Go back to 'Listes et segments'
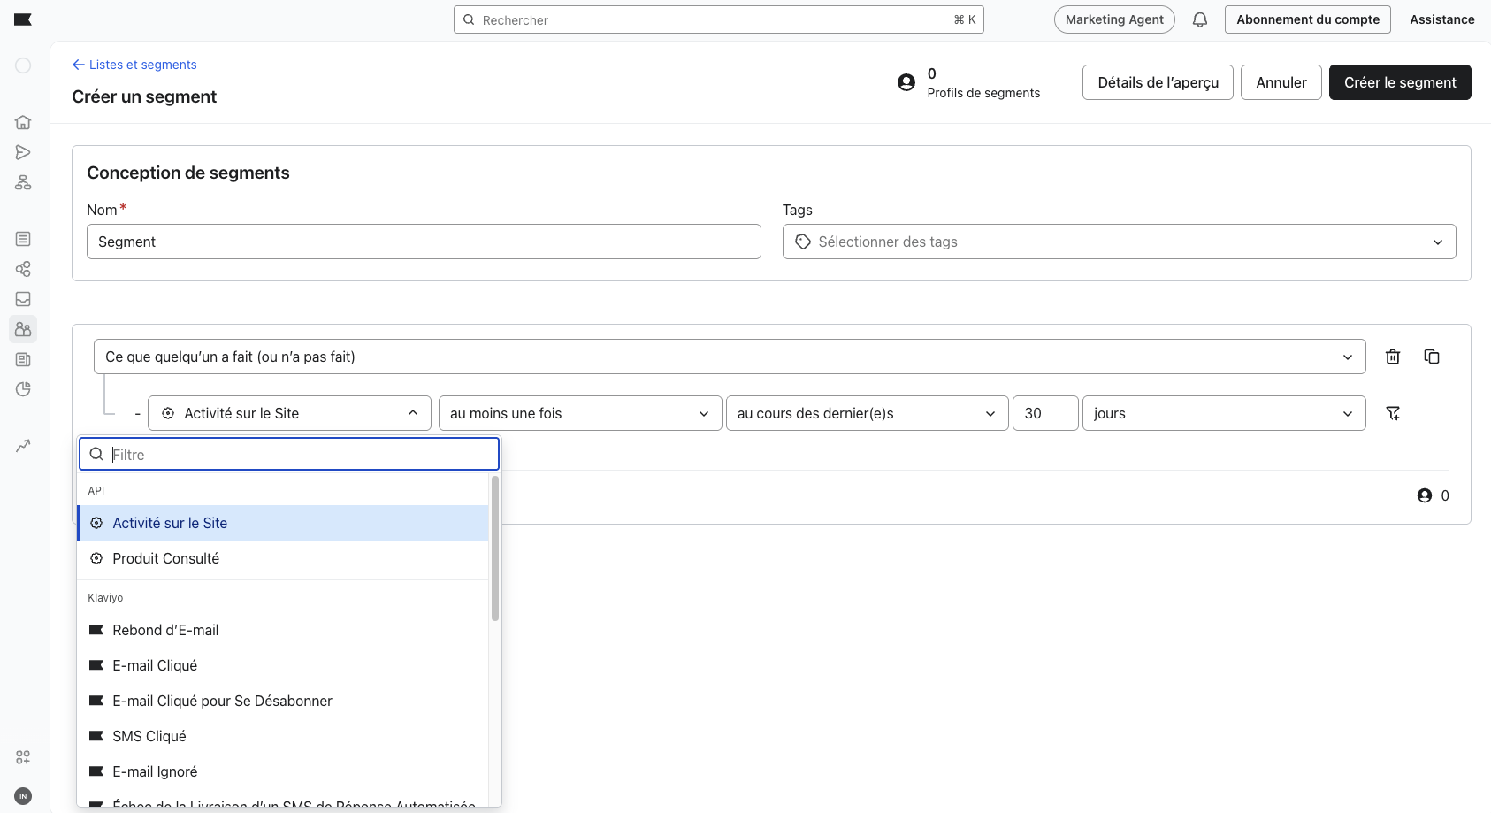The height and width of the screenshot is (813, 1491). pos(134,65)
